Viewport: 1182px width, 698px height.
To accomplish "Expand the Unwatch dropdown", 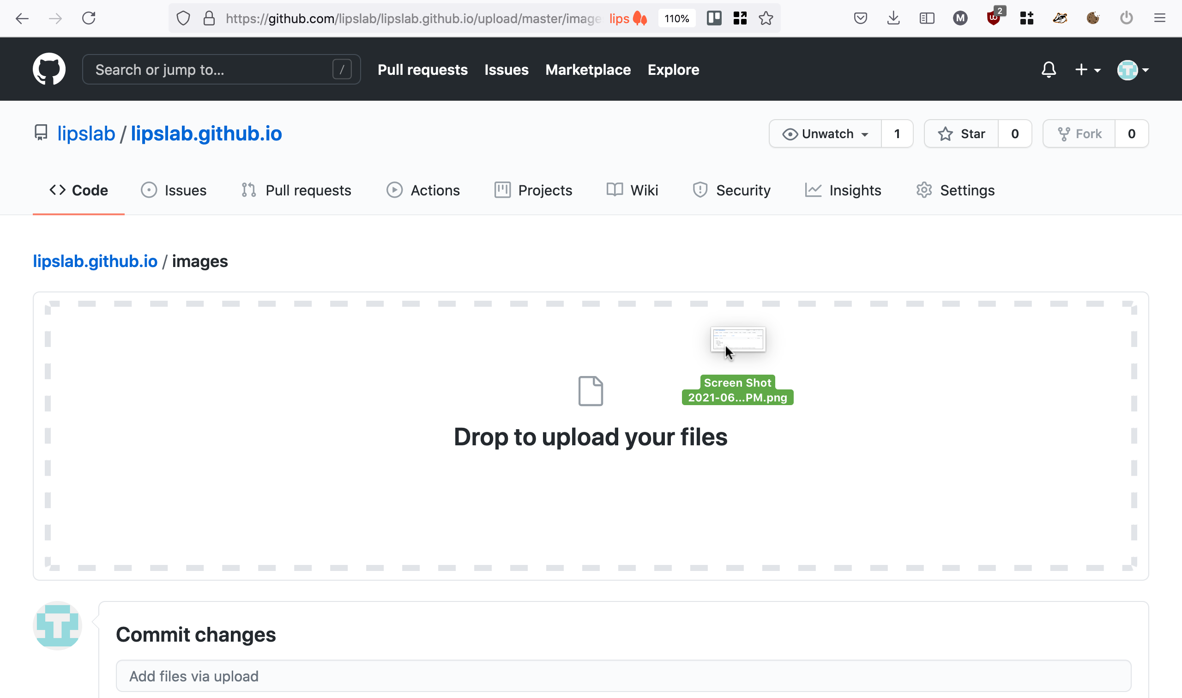I will [x=825, y=134].
